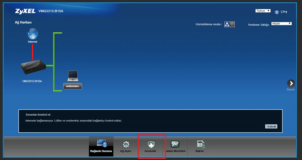
Task: Switch to list view display mode
Action: pyautogui.click(x=232, y=24)
